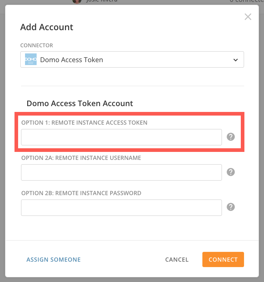Viewport: 264px width, 282px height.
Task: Click the Assign Someone link
Action: (54, 259)
